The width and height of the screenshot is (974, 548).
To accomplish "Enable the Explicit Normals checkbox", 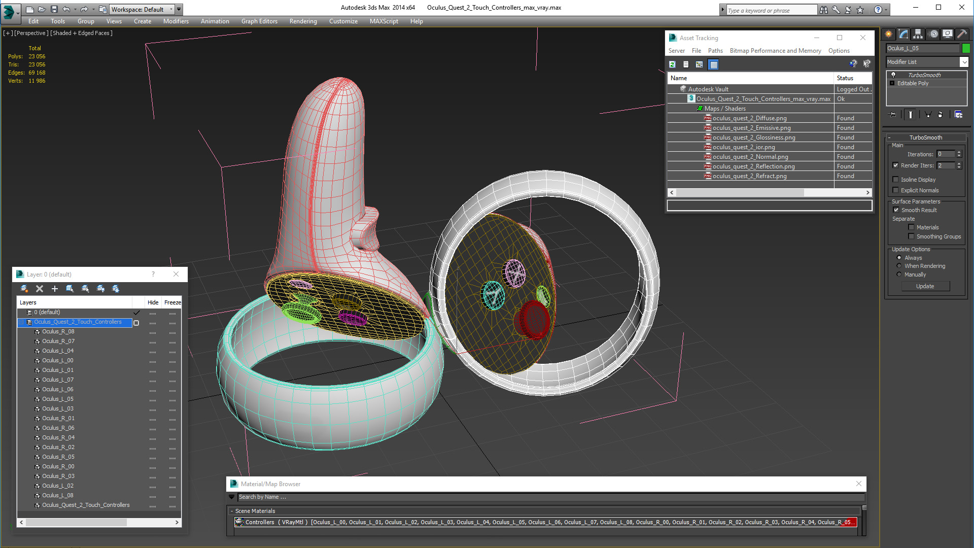I will click(896, 190).
